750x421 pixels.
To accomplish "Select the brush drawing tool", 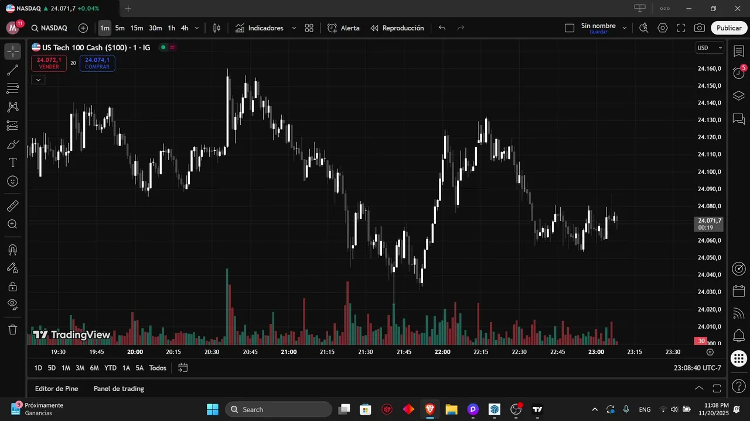I will click(x=13, y=144).
